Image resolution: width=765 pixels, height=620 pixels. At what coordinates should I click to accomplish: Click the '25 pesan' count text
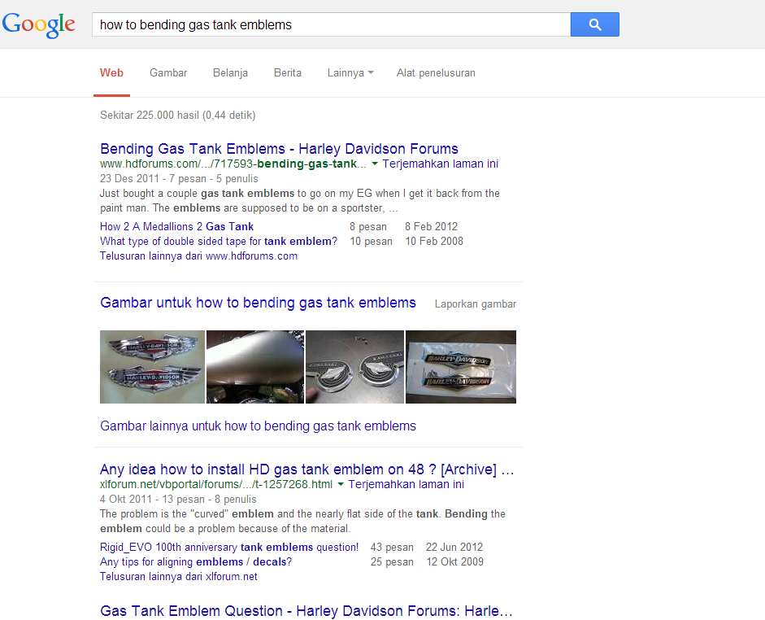[x=392, y=562]
